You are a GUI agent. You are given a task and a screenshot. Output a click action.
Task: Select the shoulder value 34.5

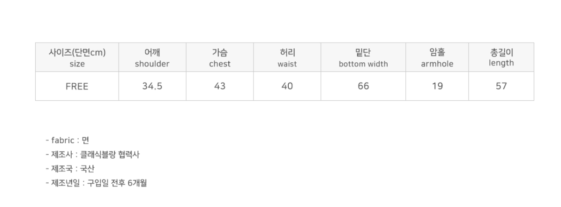point(152,86)
